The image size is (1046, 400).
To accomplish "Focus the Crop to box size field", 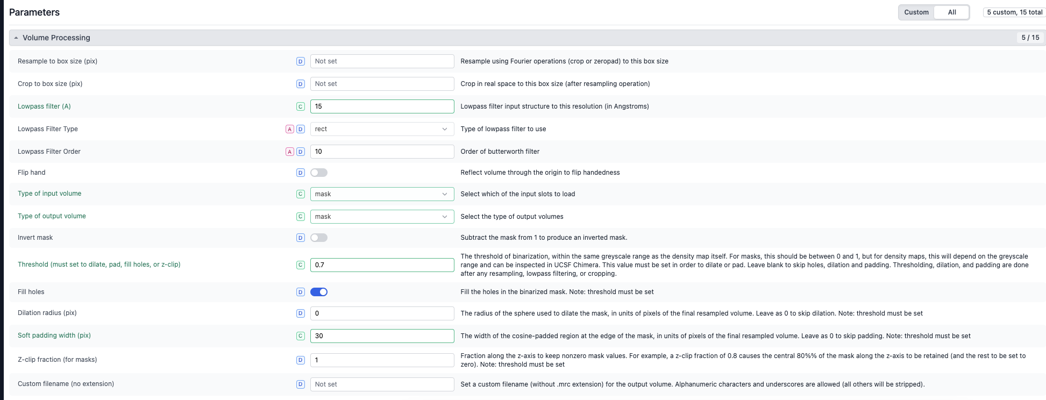I will coord(382,84).
